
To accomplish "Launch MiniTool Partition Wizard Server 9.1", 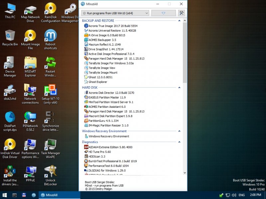I will [x=109, y=102].
